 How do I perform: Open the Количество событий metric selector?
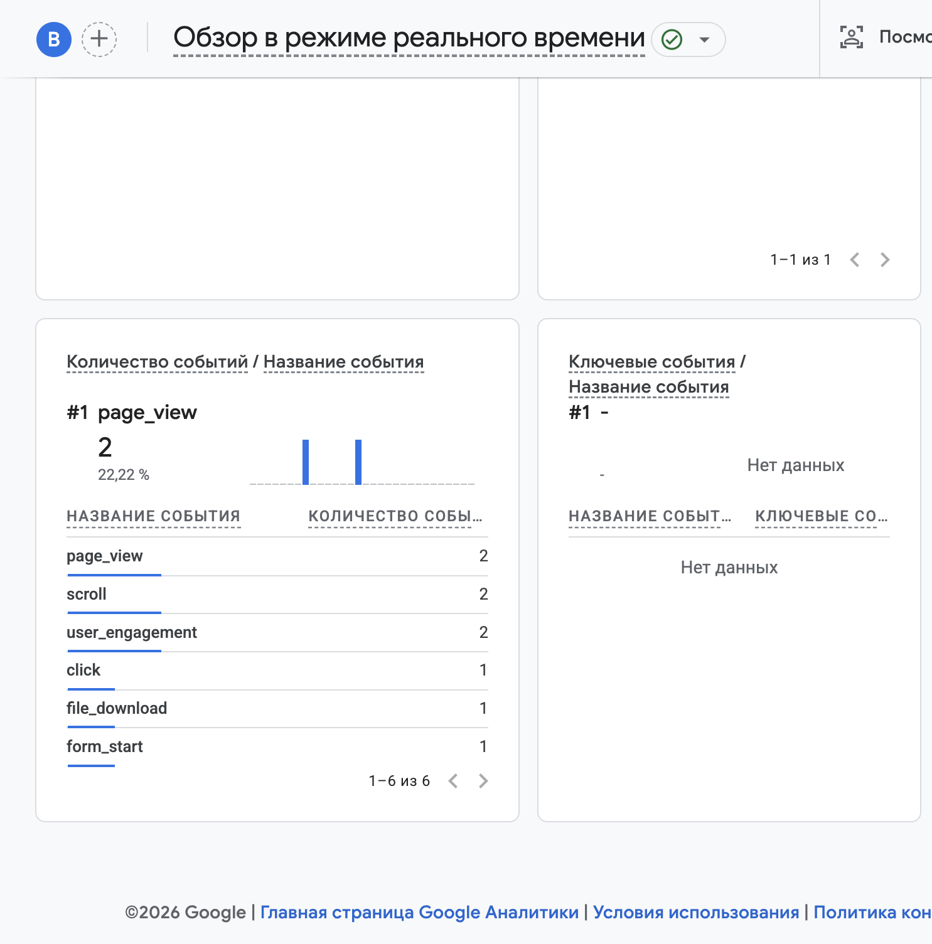[x=158, y=362]
